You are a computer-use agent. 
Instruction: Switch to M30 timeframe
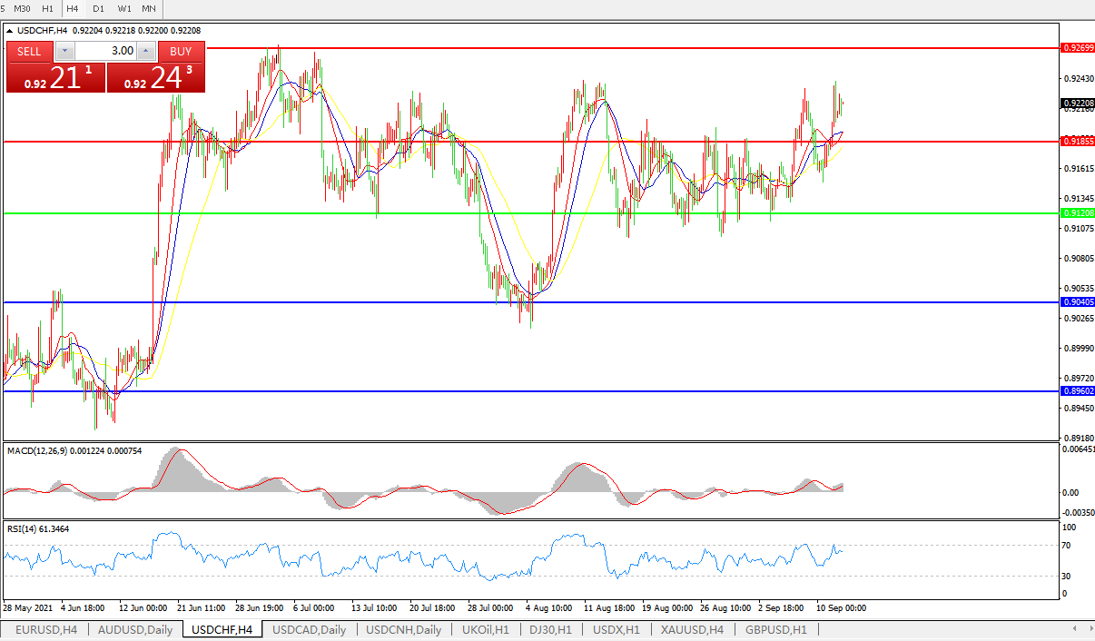click(22, 8)
